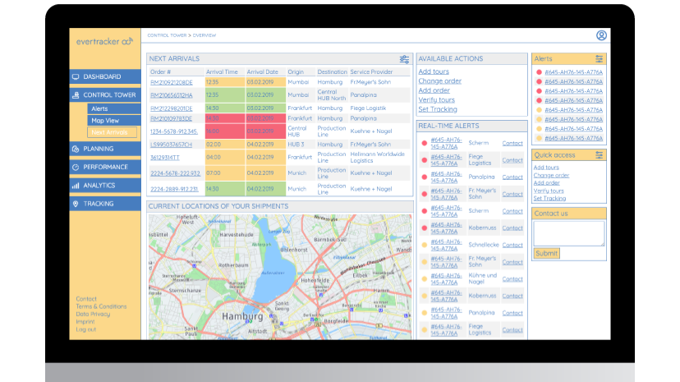This screenshot has height=382, width=680.
Task: Open order RM210656512HA
Action: [172, 95]
